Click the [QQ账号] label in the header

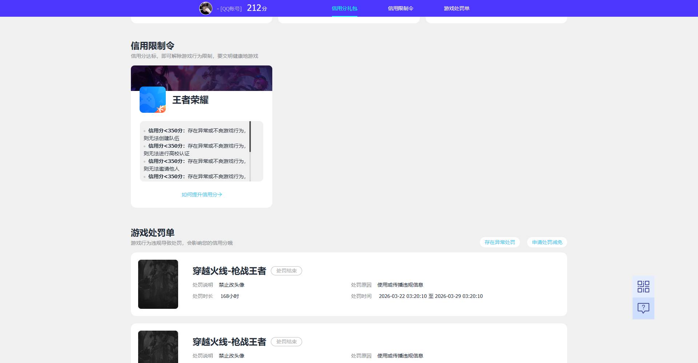(x=231, y=9)
